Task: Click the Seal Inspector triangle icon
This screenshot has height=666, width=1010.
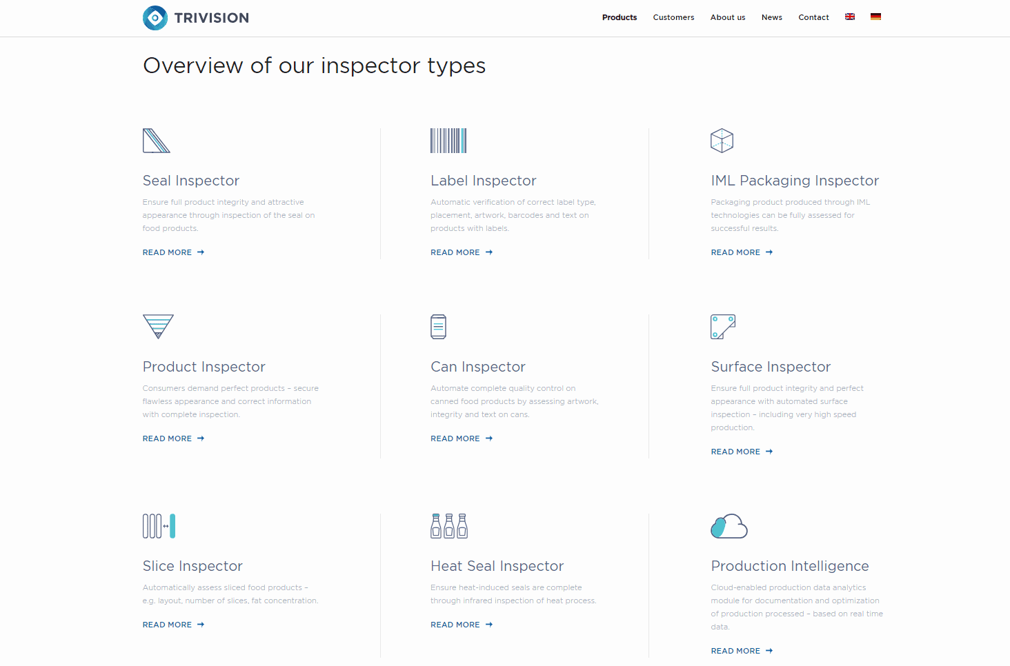Action: (156, 141)
